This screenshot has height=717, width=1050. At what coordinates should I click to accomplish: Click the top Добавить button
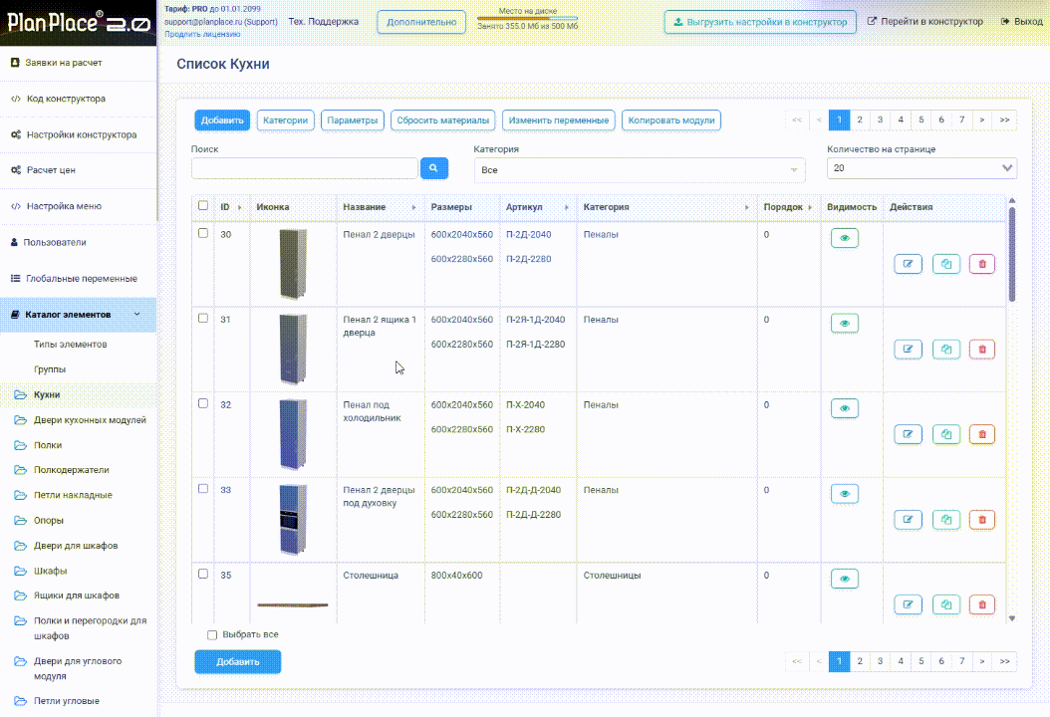(x=222, y=120)
